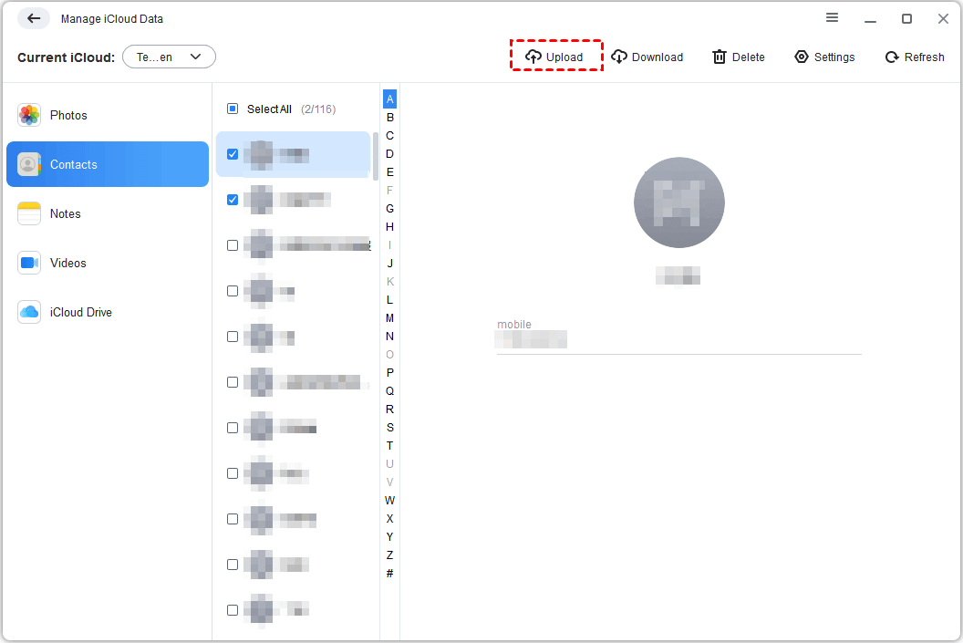This screenshot has width=963, height=643.
Task: Delete selected contacts
Action: click(x=739, y=57)
